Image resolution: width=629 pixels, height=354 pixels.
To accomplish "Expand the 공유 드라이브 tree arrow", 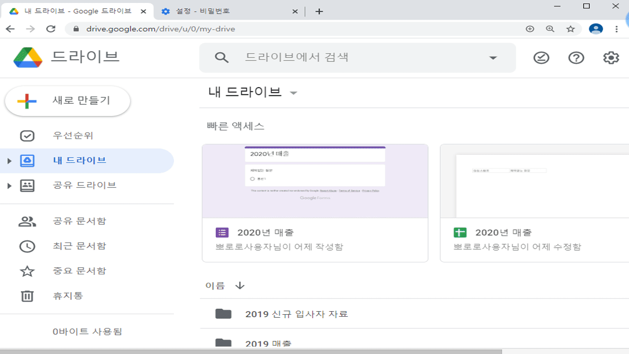I will [9, 186].
